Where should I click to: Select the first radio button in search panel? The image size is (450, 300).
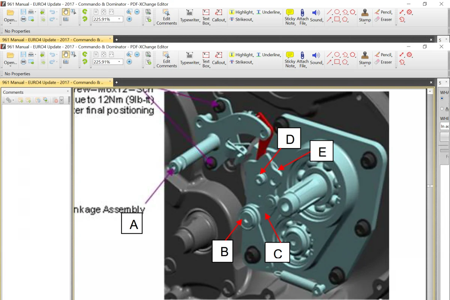442,98
